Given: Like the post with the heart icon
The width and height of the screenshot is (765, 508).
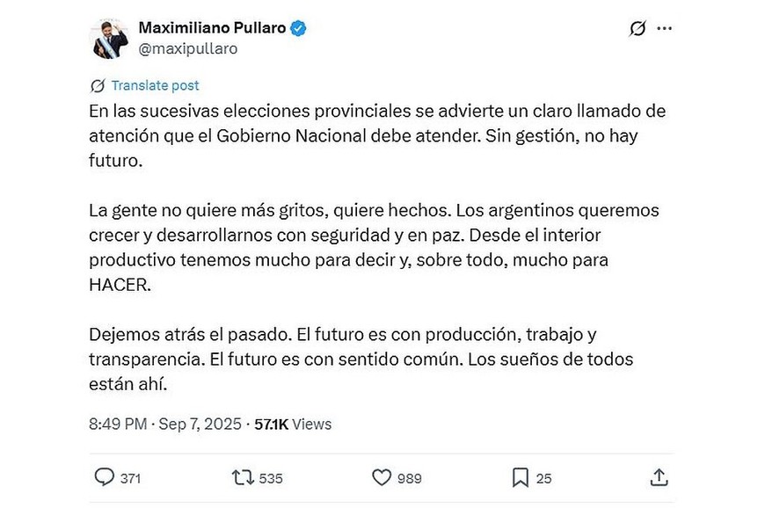Looking at the screenshot, I should pyautogui.click(x=381, y=477).
